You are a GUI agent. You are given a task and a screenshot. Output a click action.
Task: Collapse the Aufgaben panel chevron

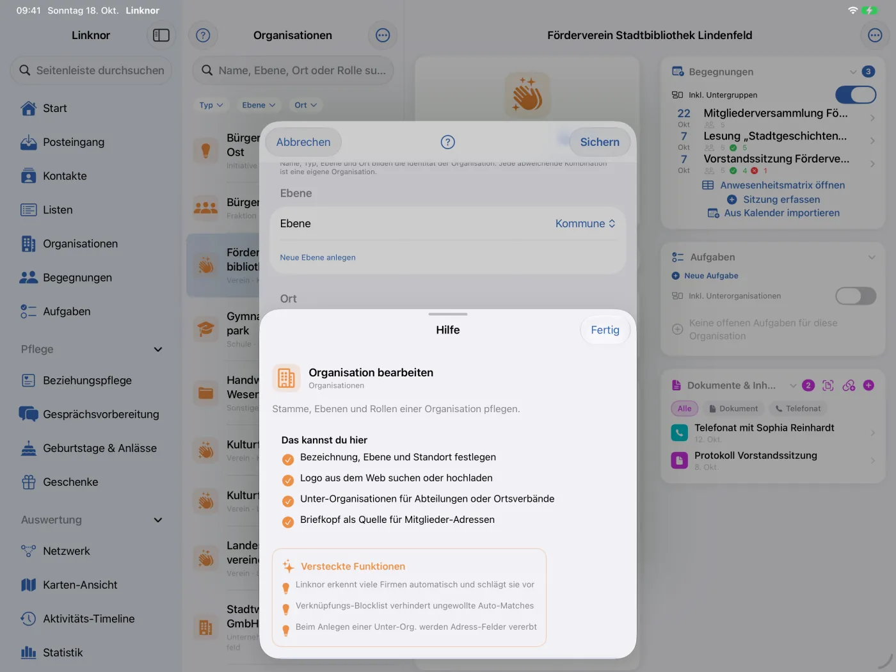[872, 257]
